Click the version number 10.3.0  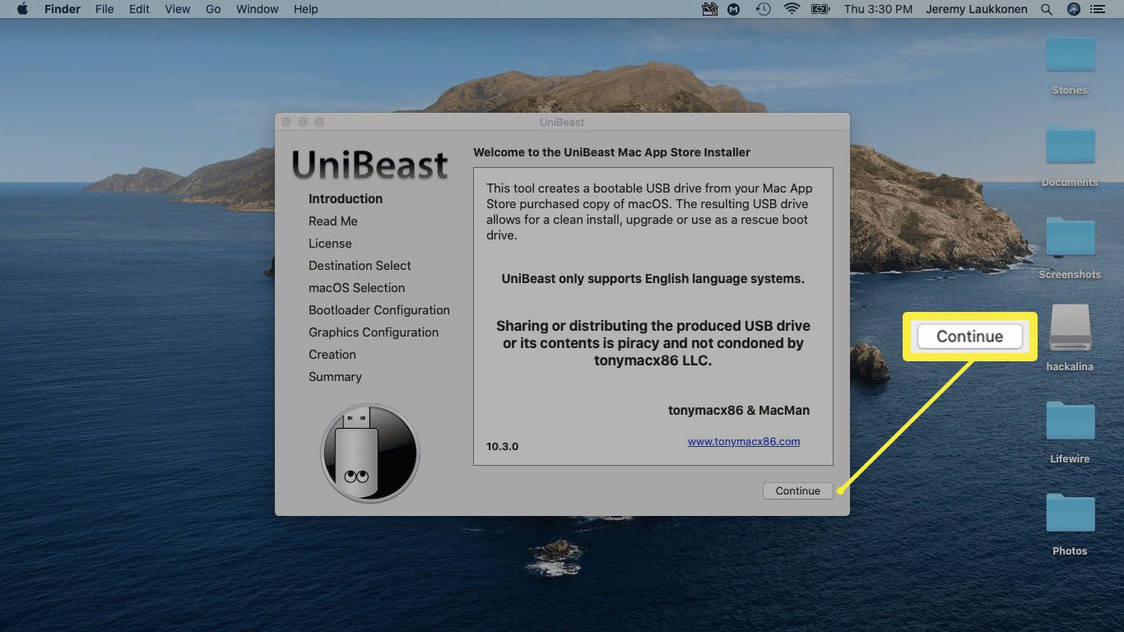point(502,446)
